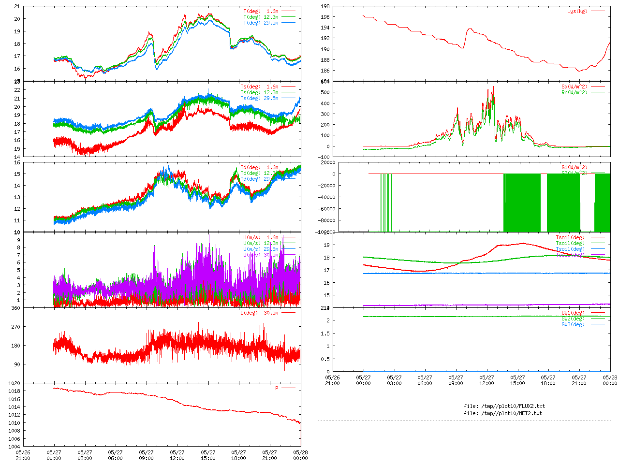Select the 'Ts(deg) 12.3m' legend entry

tap(259, 93)
